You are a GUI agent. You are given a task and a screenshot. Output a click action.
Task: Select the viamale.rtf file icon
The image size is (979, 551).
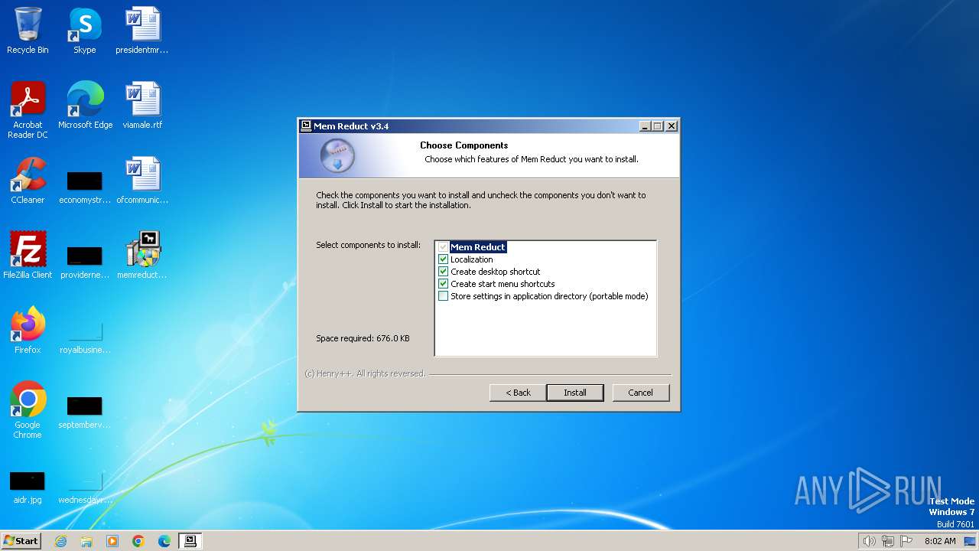[142, 106]
